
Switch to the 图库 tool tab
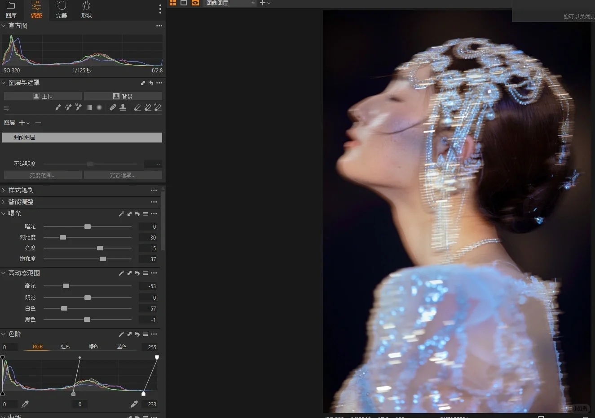pos(11,10)
